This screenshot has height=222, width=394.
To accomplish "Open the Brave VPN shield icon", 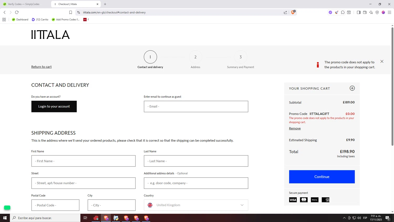I will [x=377, y=12].
